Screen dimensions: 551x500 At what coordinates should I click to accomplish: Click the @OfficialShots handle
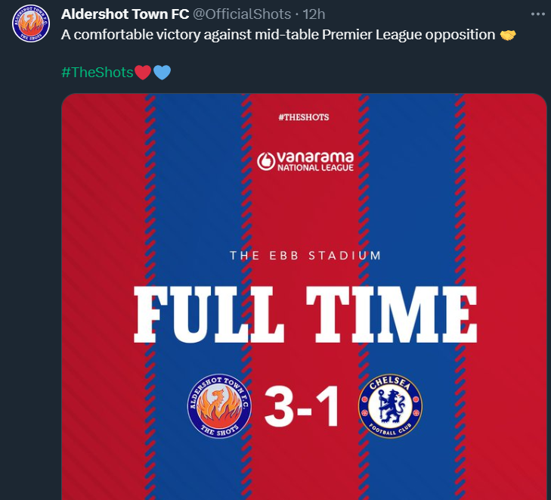point(242,14)
